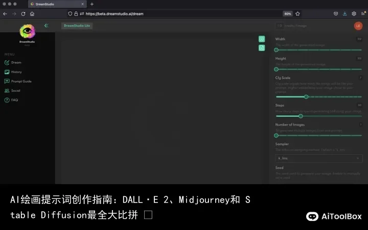Click the Height slider handle
Image resolution: width=368 pixels, height=230 pixels.
pos(276,69)
